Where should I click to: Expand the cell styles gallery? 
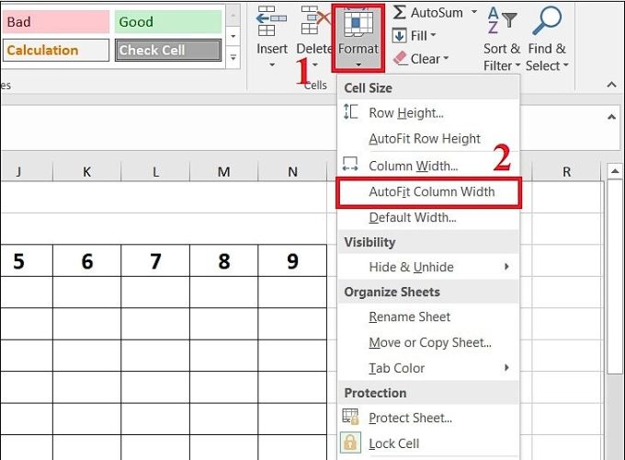[x=233, y=58]
